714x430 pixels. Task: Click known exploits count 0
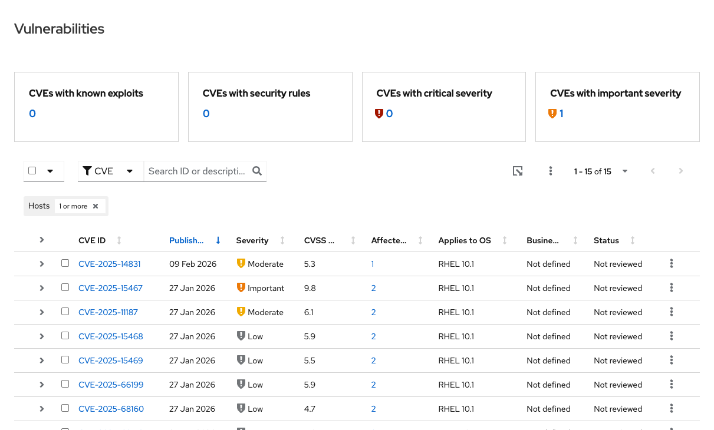tap(32, 114)
